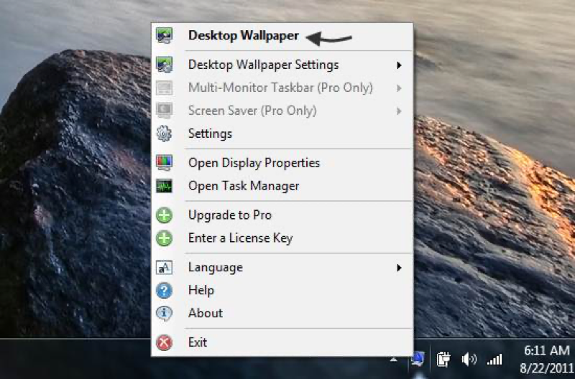Click the blue question mark Help icon

pos(164,291)
